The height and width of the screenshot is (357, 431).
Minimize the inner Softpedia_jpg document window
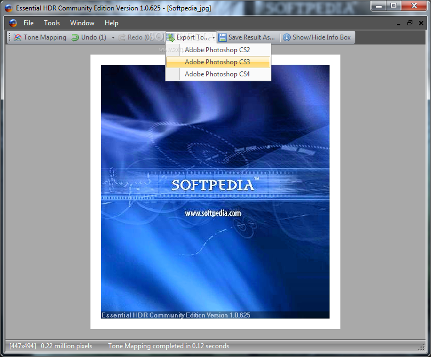click(399, 24)
